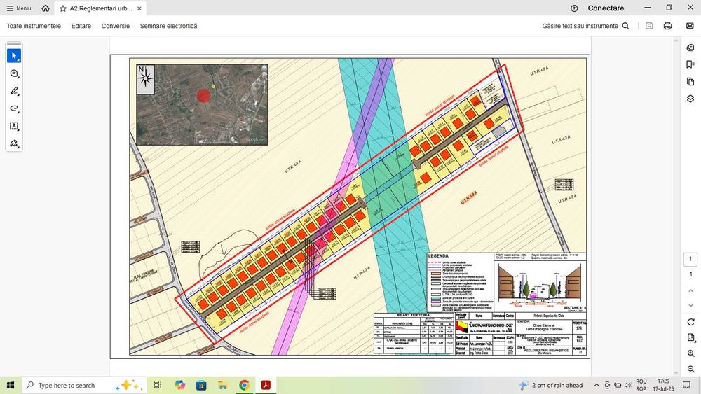Activate the freehand draw lasso tool
The image size is (701, 394).
pos(14,108)
